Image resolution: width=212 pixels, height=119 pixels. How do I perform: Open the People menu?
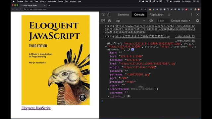pyautogui.click(x=60, y=1)
